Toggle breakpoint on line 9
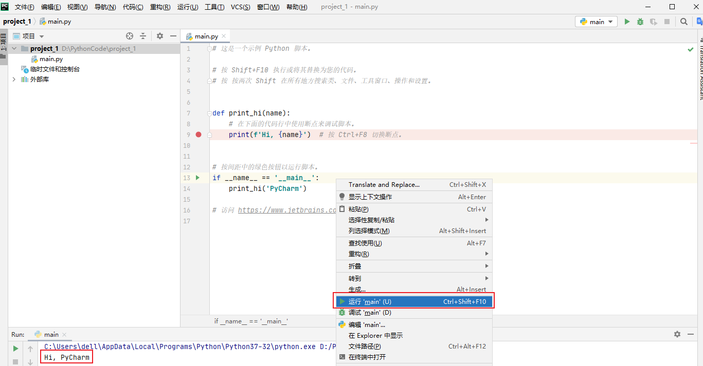703x366 pixels. 199,134
